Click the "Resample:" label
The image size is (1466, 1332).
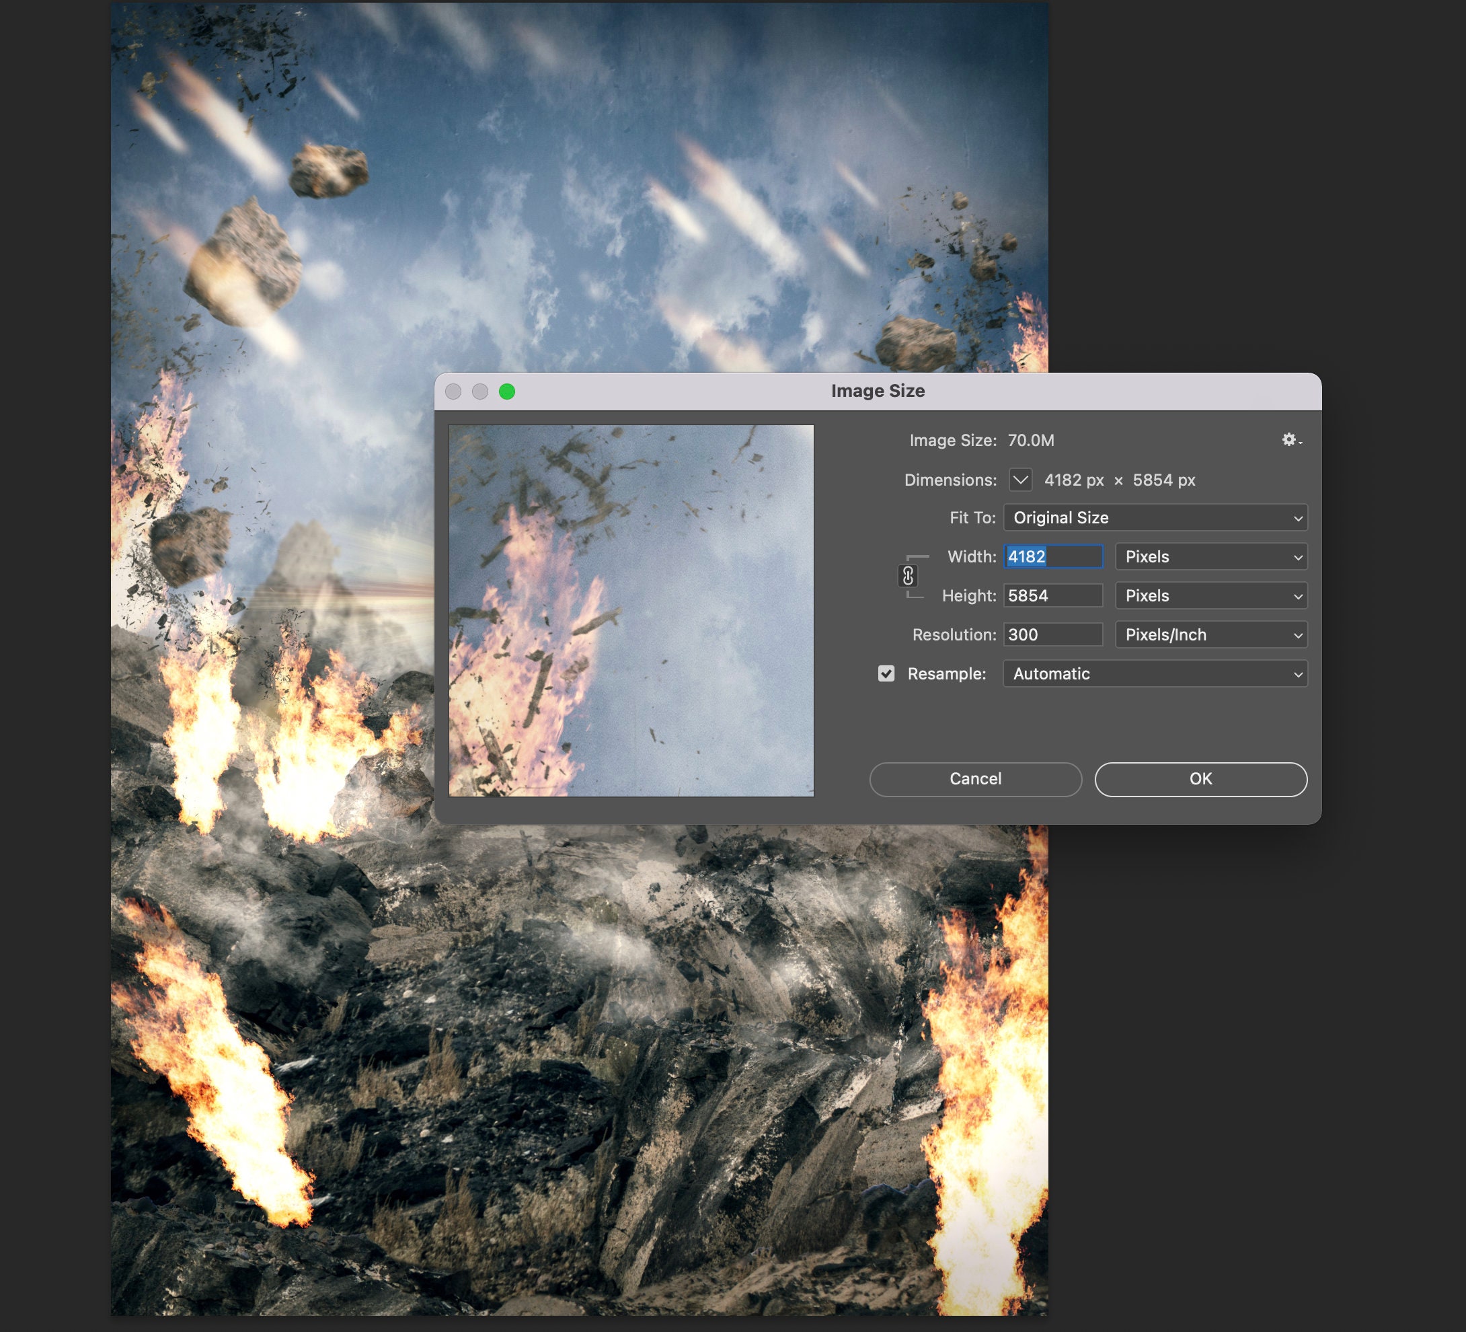point(947,674)
